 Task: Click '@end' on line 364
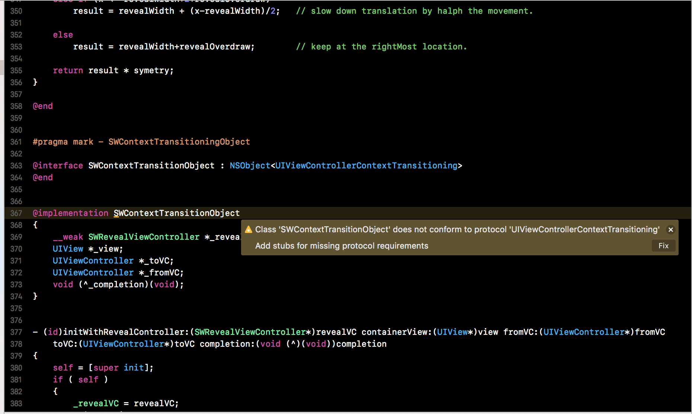coord(43,177)
